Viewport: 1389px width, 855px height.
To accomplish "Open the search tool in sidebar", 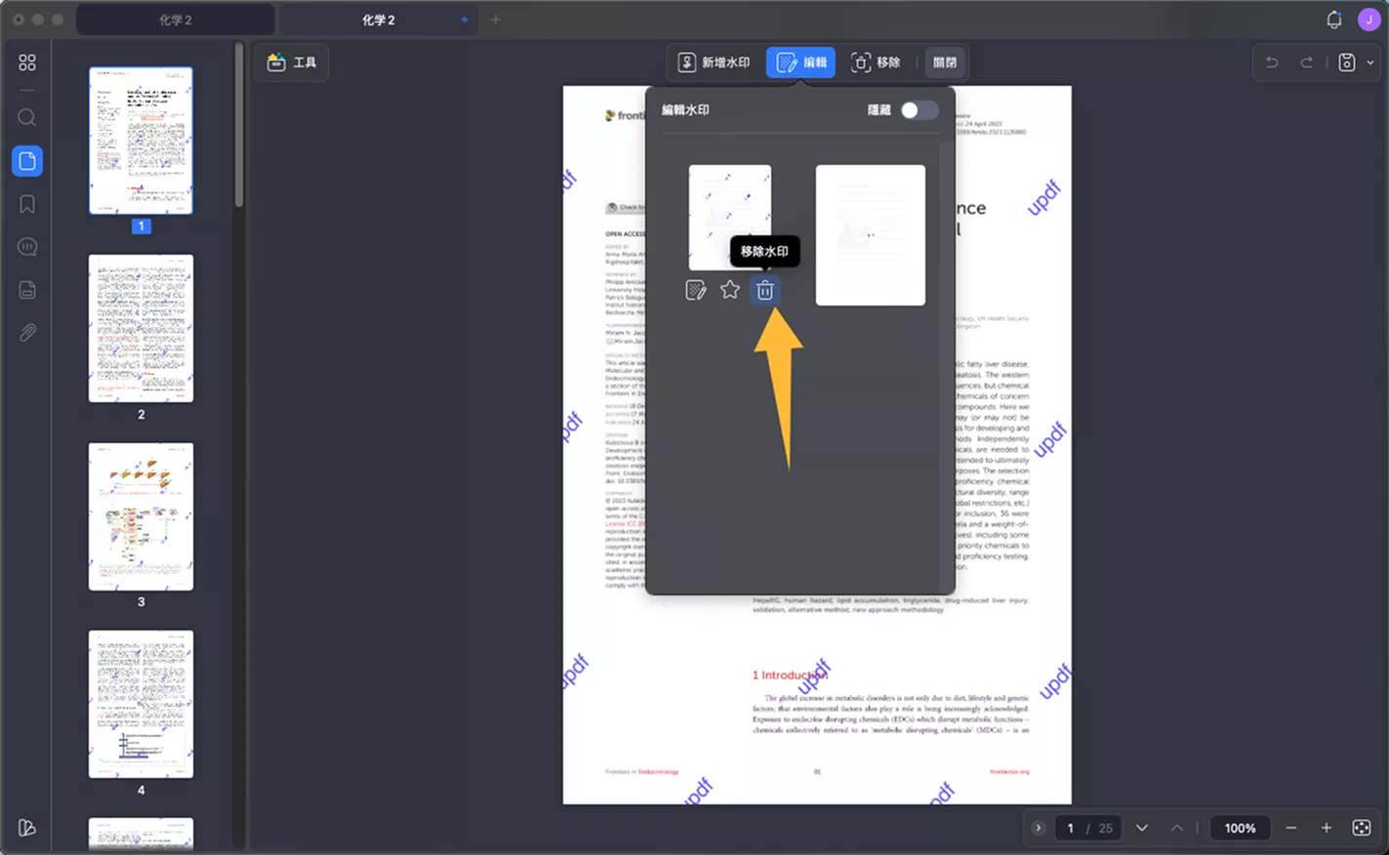I will (x=27, y=118).
